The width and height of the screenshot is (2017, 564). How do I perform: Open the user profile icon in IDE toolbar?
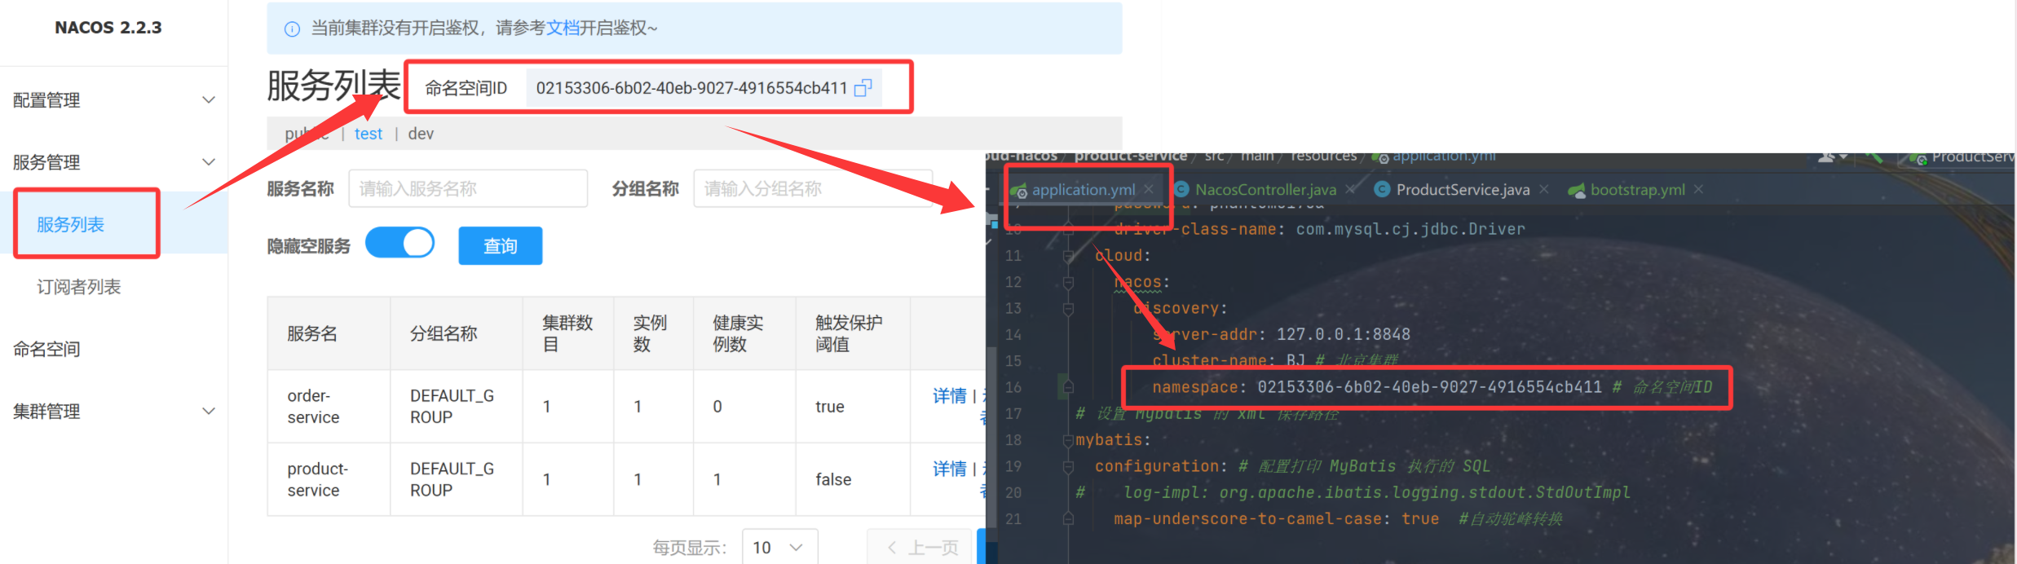coord(1827,156)
